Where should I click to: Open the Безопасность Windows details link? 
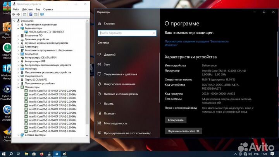(x=196, y=43)
